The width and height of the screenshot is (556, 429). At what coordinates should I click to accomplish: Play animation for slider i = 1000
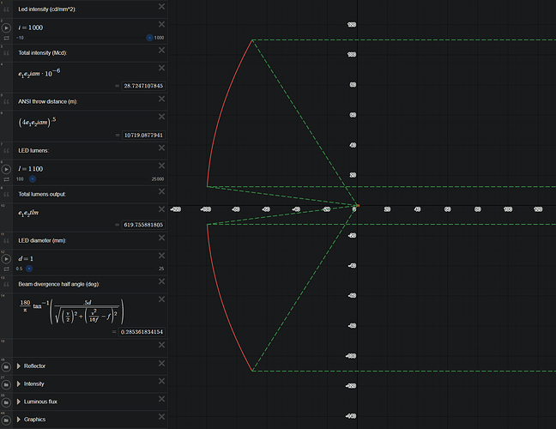point(6,27)
